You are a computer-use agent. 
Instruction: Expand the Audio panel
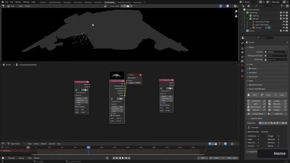click(251, 81)
